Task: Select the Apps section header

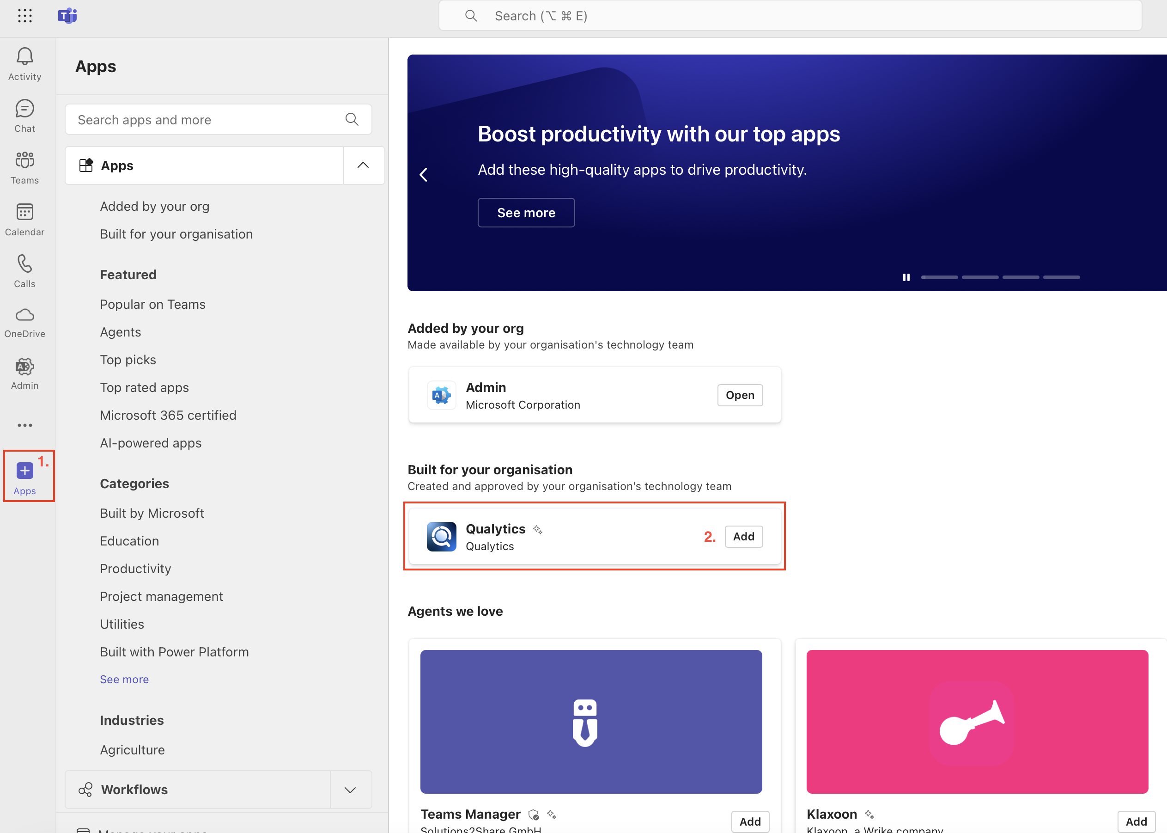Action: [x=204, y=165]
